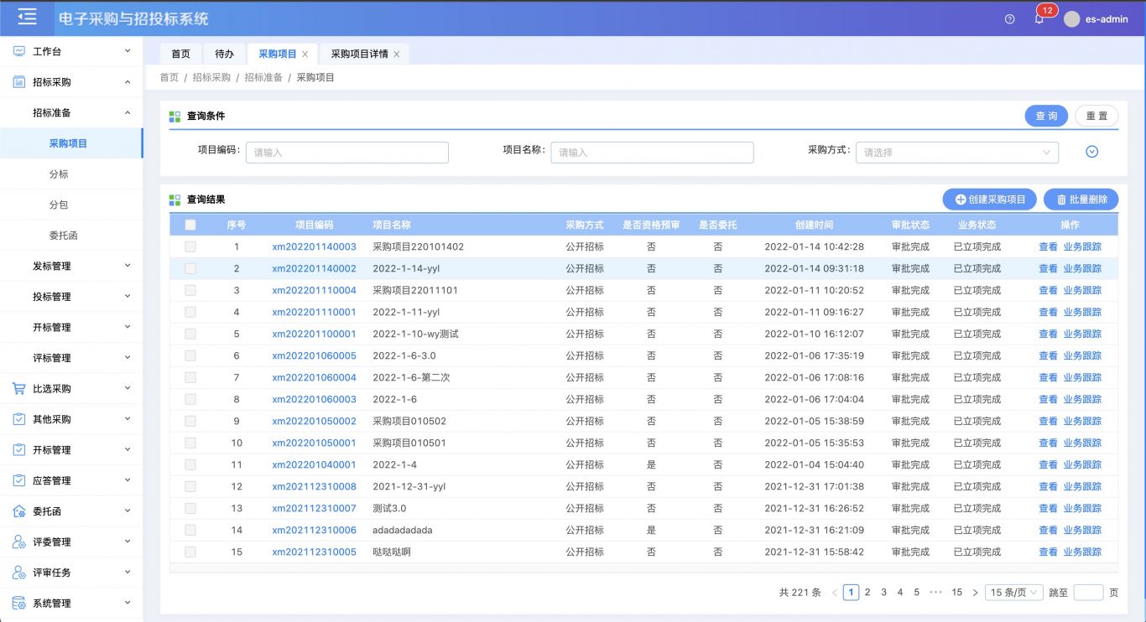Click 批量删除 button
Image resolution: width=1146 pixels, height=622 pixels.
tap(1081, 200)
